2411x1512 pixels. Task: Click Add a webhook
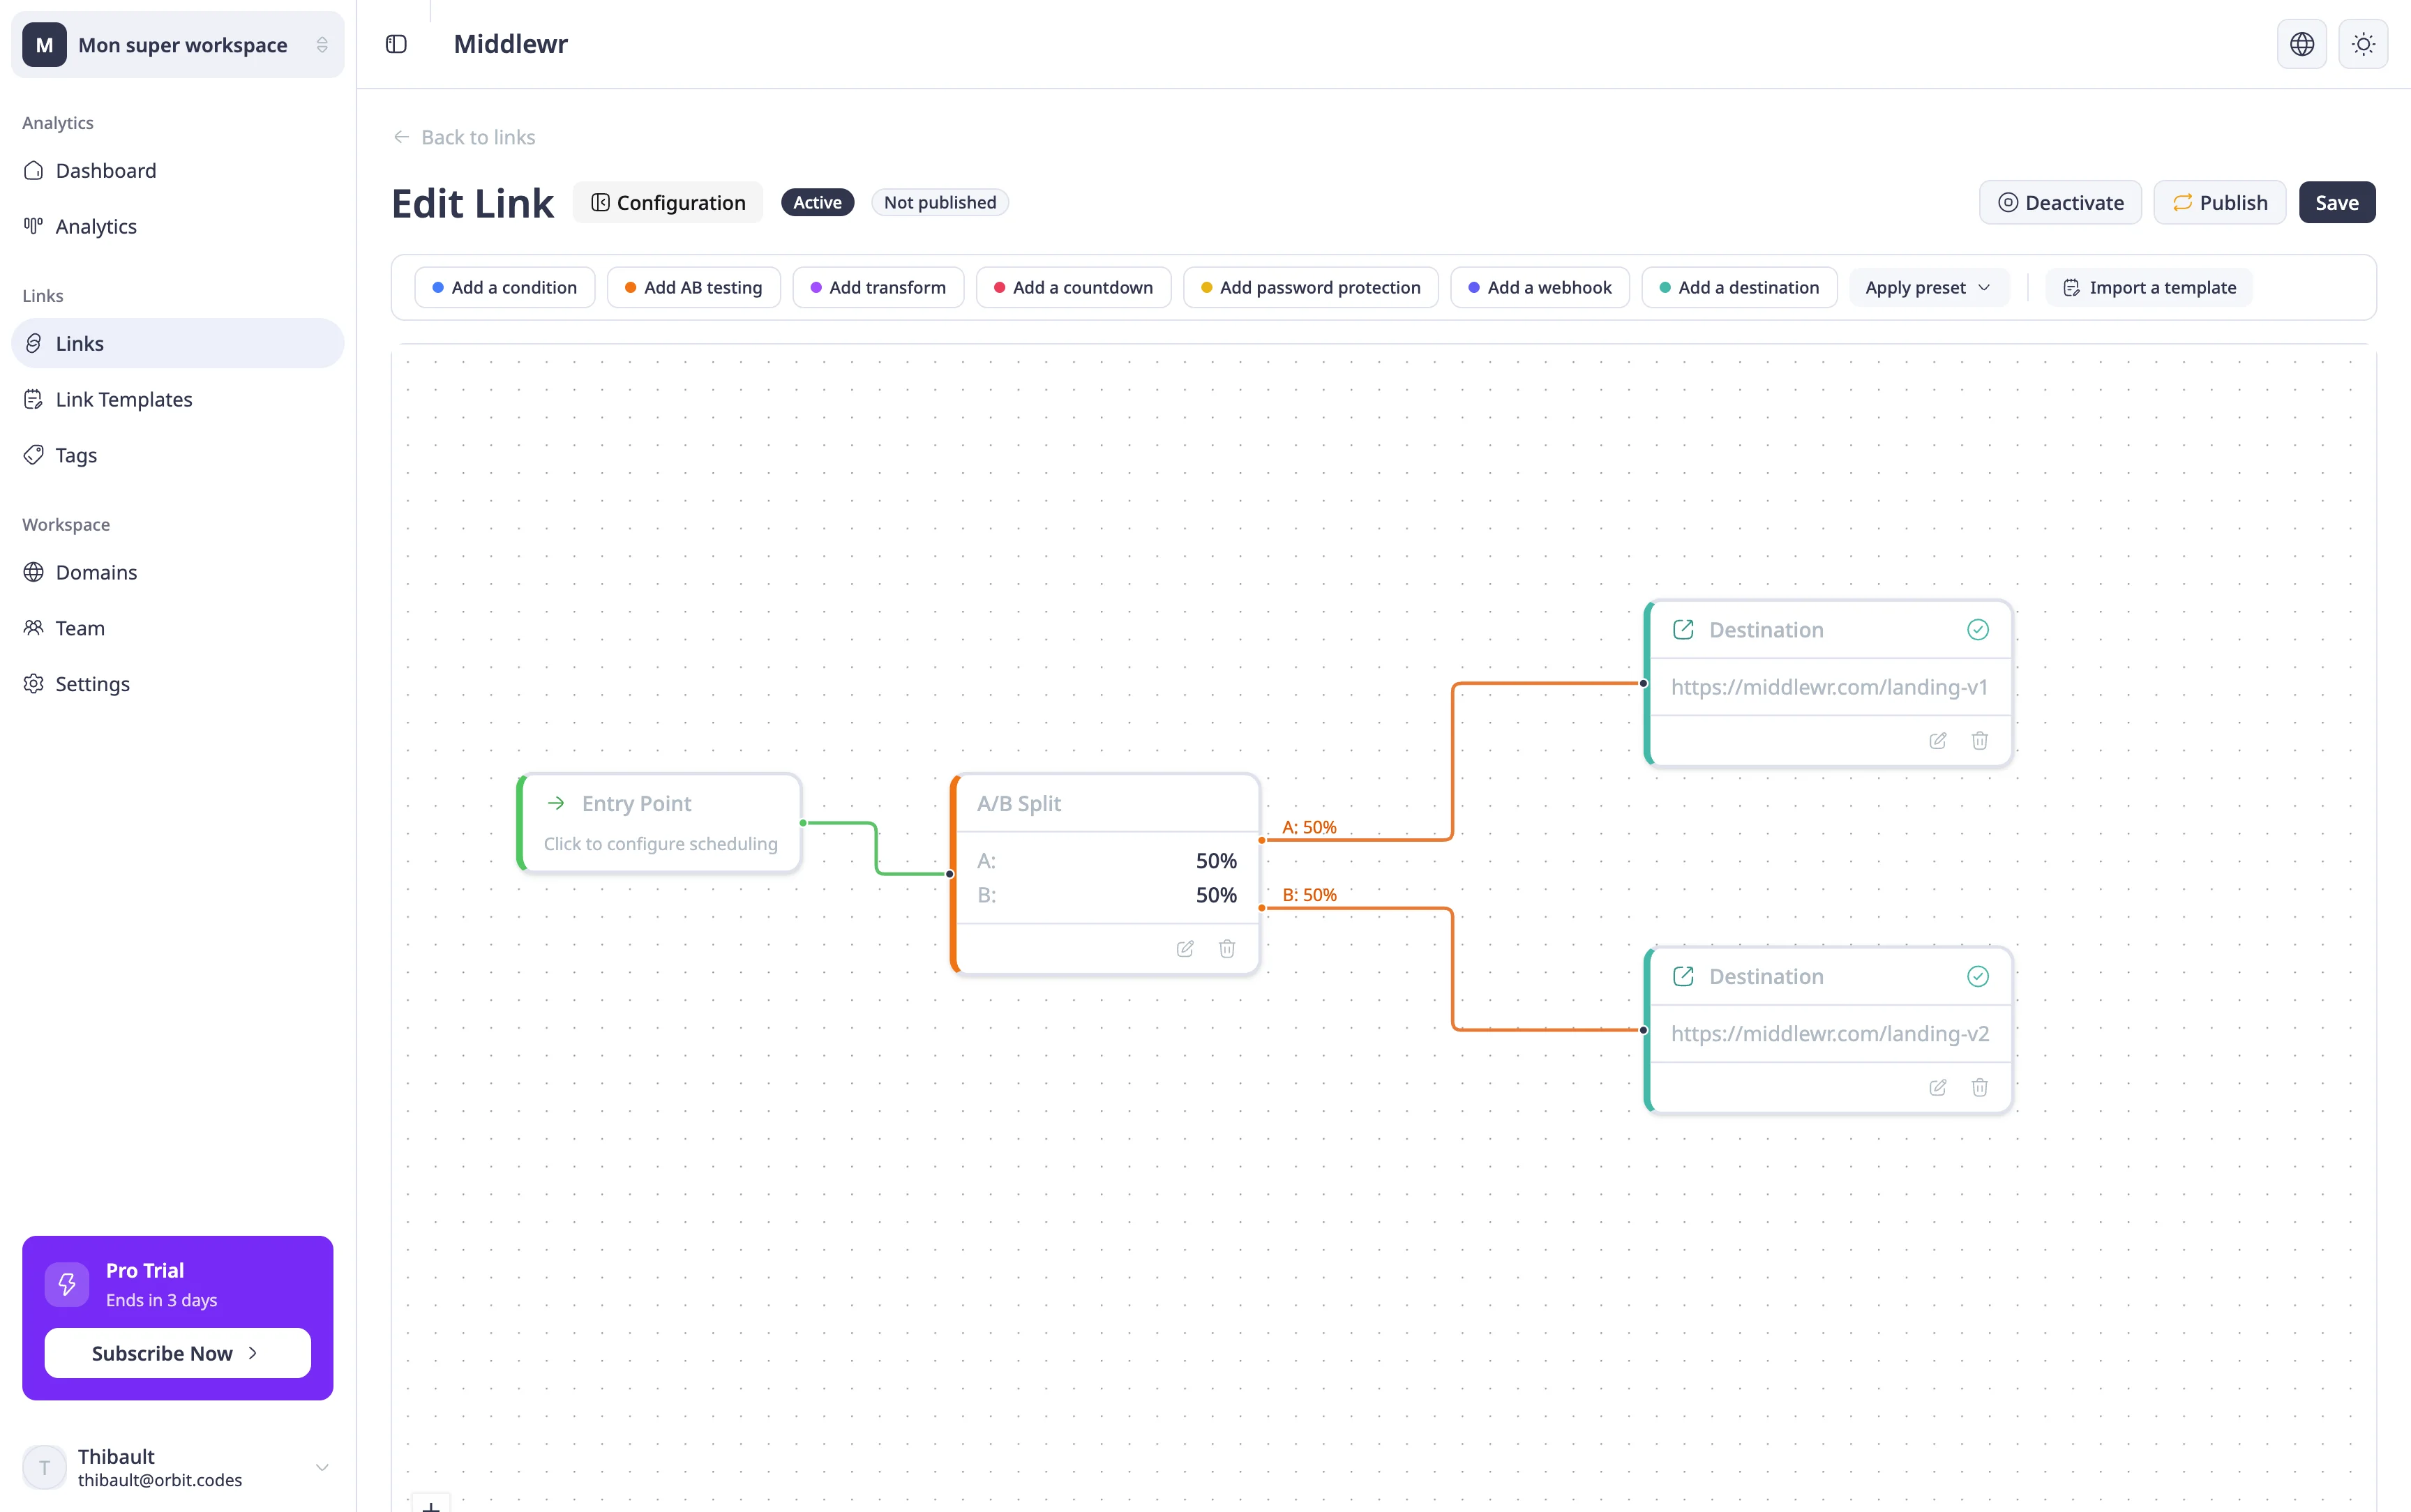pos(1540,288)
